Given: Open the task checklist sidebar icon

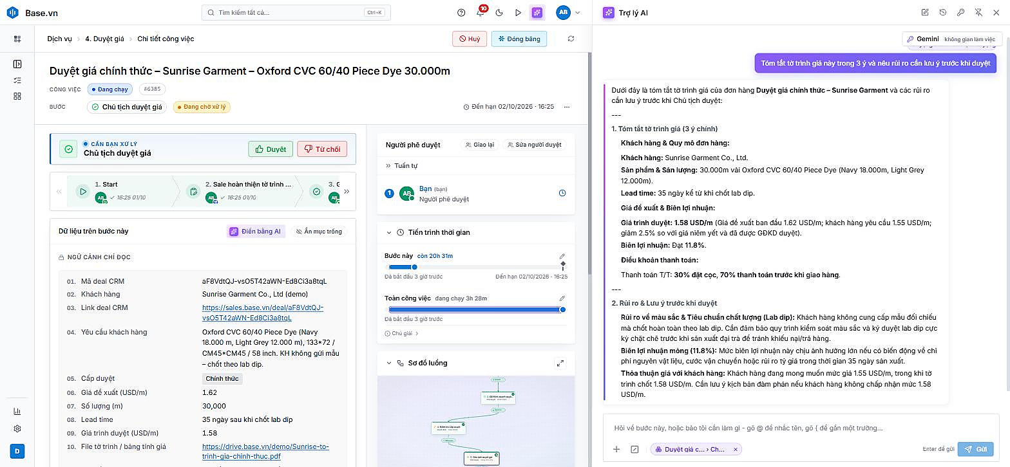Looking at the screenshot, I should (17, 80).
